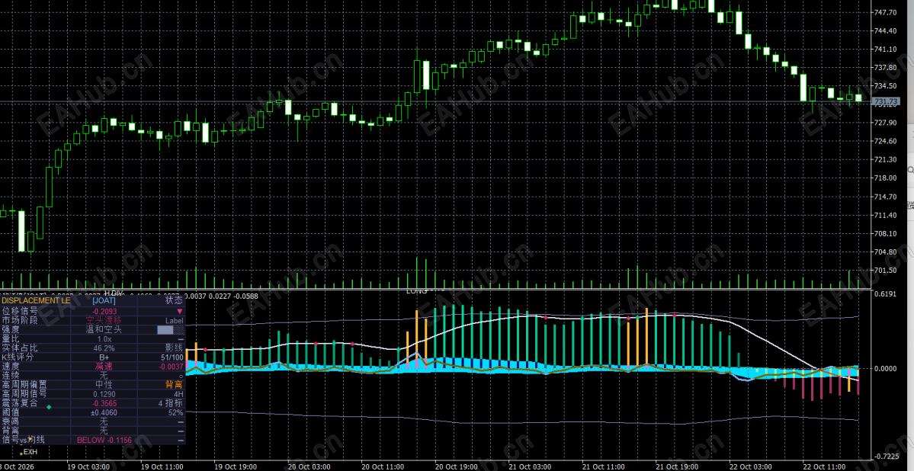Screen dimensions: 914x471
Task: Click the pink down-triangle in the 位移信号 row
Action: pos(180,311)
